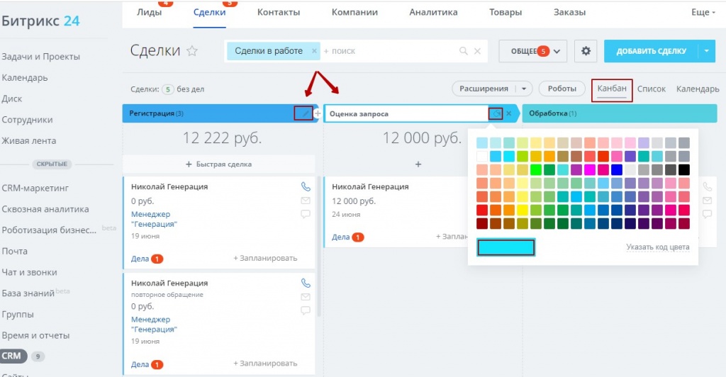Favorite the Сделки page with star icon

point(191,51)
